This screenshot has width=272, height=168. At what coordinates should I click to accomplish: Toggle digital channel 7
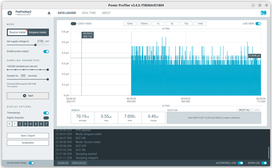click(x=46, y=124)
